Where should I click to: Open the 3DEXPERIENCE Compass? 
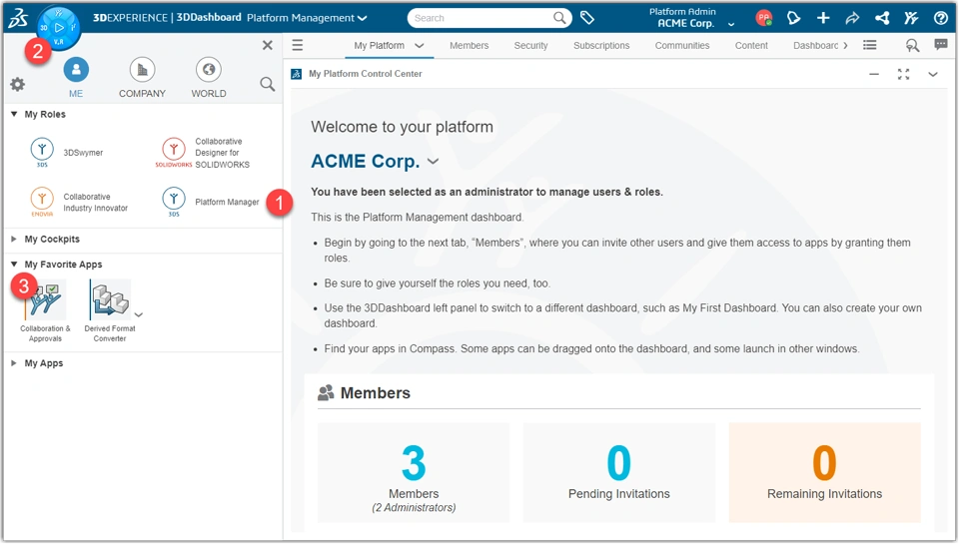pos(59,27)
